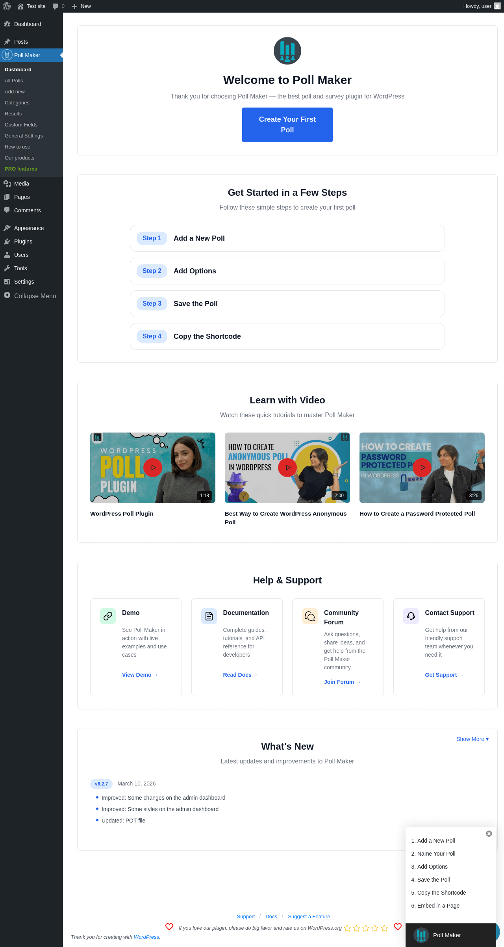
Task: Select 'Embed in a Page' checklist item
Action: coord(438,906)
